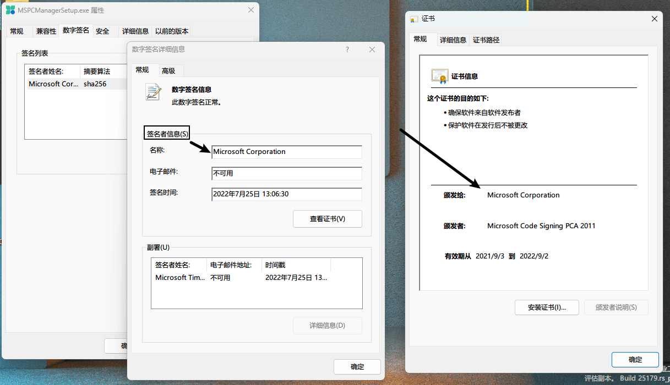Click the disabled 详细信息(D) button
Image resolution: width=670 pixels, height=385 pixels.
328,326
